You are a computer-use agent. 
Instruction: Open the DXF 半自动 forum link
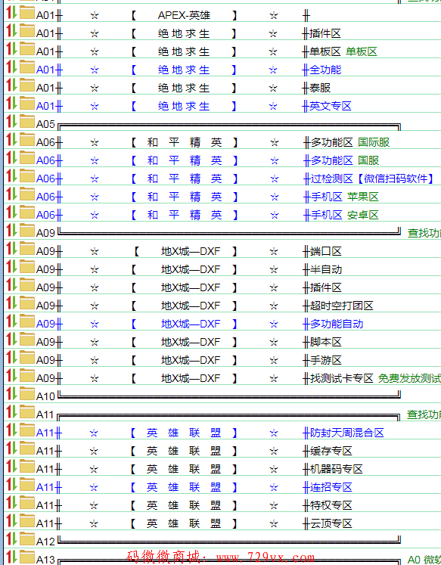189,269
